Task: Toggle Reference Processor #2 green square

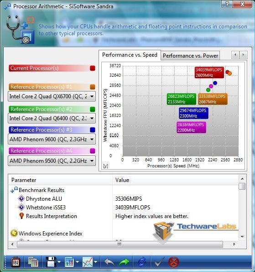Action: click(93, 109)
